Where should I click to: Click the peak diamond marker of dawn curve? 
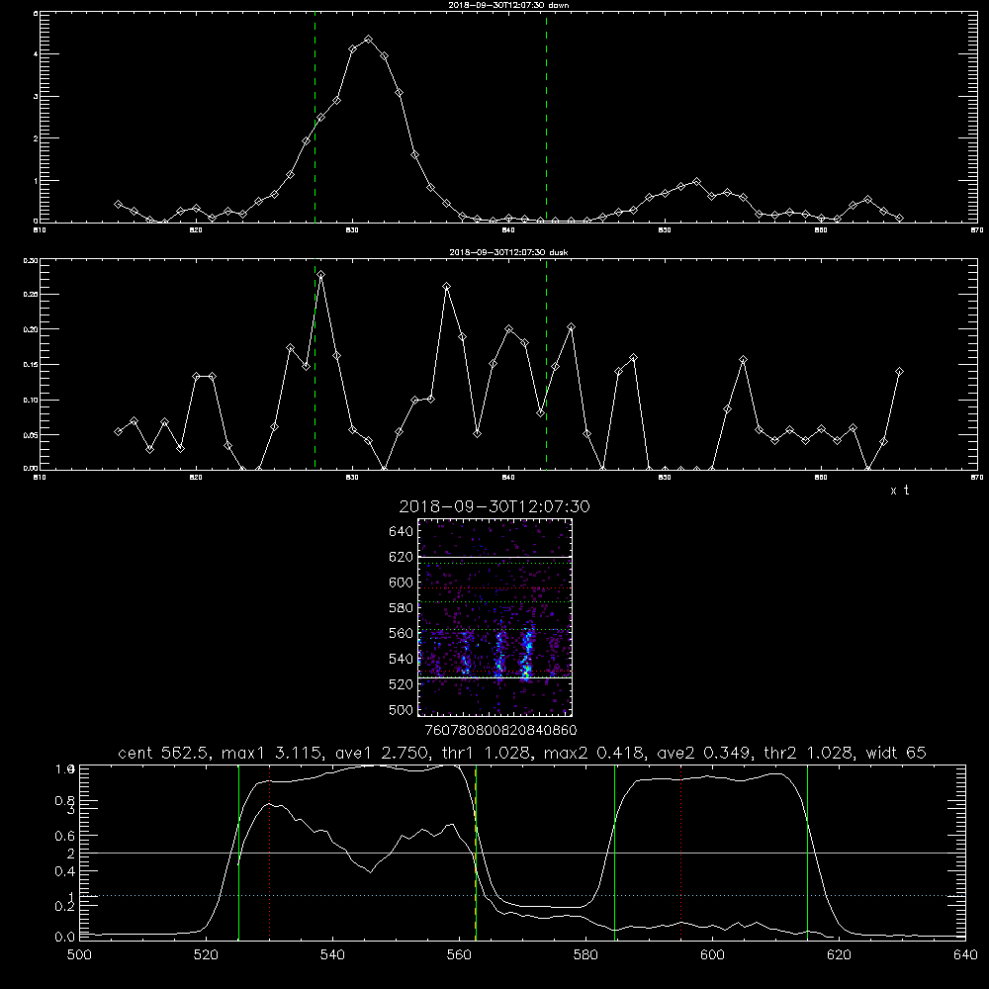pyautogui.click(x=368, y=40)
